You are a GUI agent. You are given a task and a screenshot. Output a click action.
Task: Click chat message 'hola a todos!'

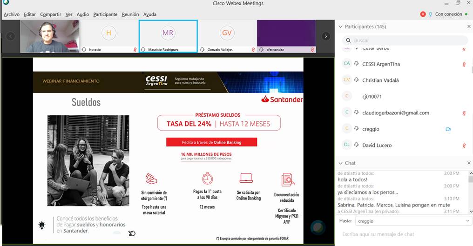tap(352, 180)
